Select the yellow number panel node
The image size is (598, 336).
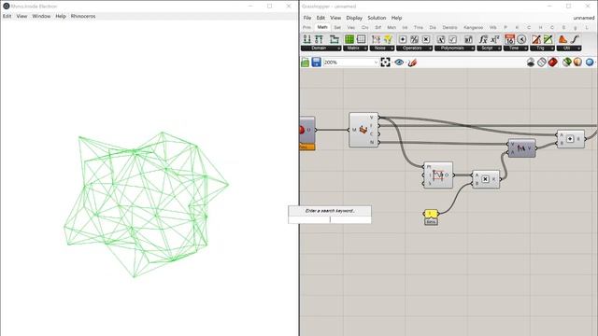tap(431, 214)
